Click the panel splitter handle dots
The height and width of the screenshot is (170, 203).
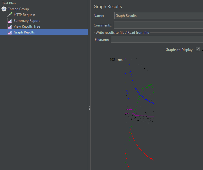[89, 108]
